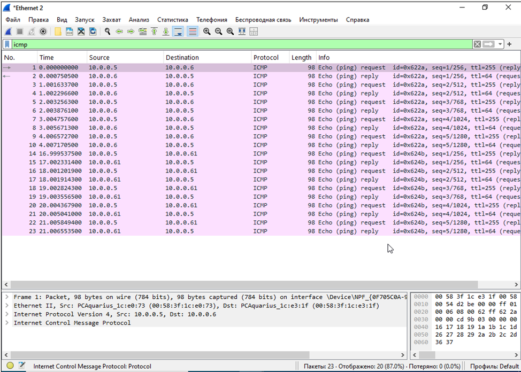Click into the icmp display filter field
The height and width of the screenshot is (372, 521).
tap(242, 44)
